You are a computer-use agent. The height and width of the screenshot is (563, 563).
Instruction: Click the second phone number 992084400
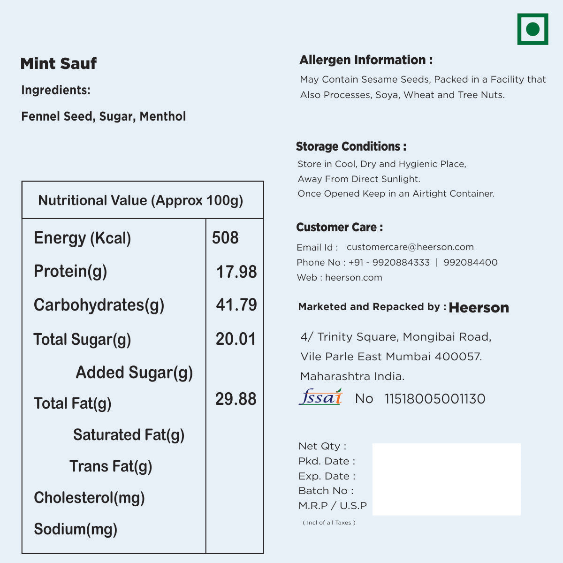coord(470,262)
